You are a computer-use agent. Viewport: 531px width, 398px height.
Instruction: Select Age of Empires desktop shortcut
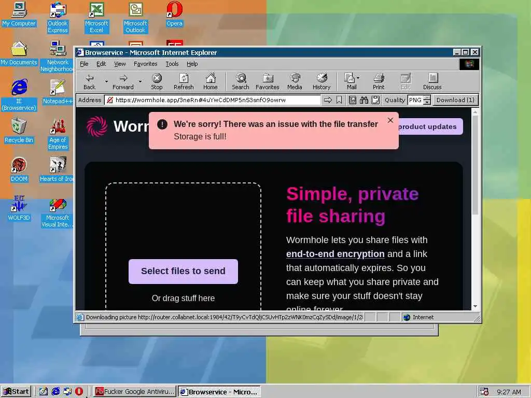[x=58, y=134]
